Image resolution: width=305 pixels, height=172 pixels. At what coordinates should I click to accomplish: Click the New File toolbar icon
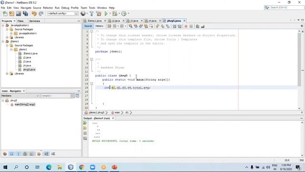[5, 14]
